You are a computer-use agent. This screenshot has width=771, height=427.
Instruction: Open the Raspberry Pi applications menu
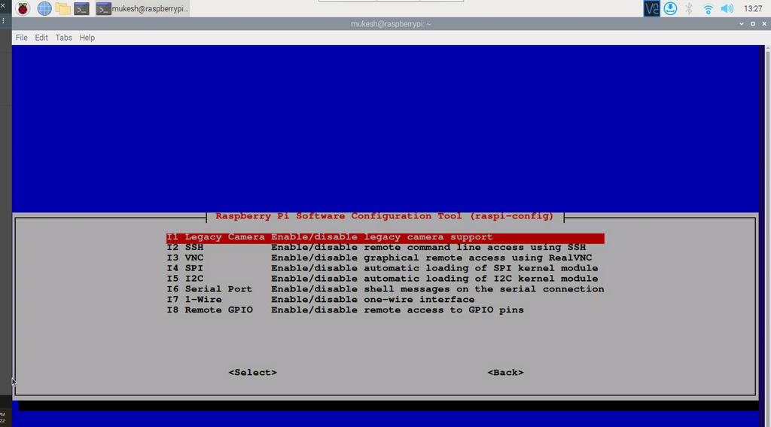[x=23, y=8]
